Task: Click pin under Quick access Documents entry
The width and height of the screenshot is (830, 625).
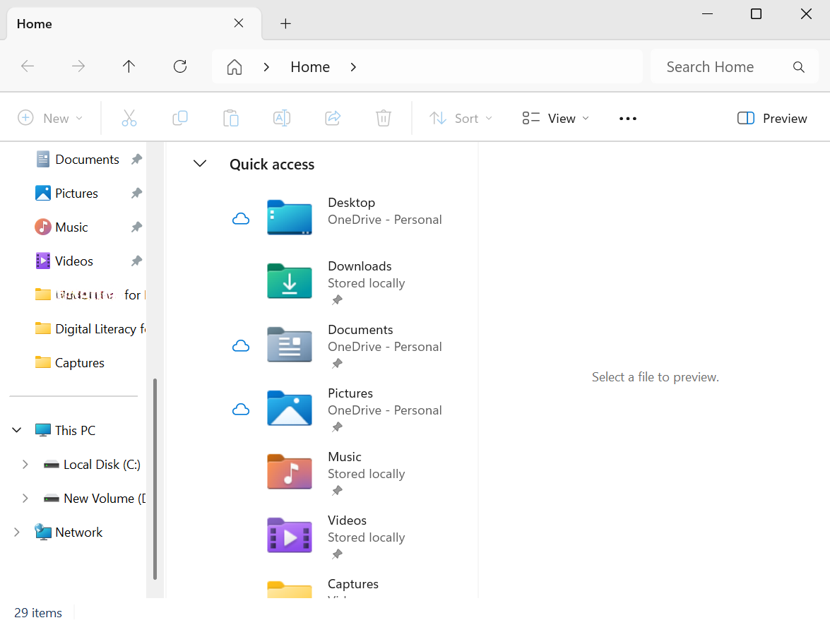Action: (337, 364)
